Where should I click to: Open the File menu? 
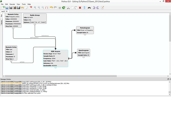point(2,4)
